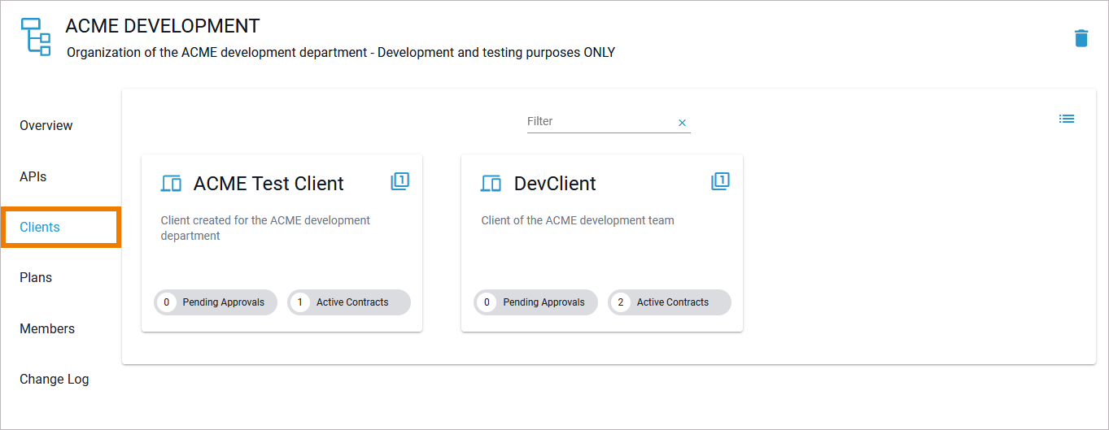This screenshot has width=1109, height=430.
Task: View the Change Log
Action: (x=55, y=379)
